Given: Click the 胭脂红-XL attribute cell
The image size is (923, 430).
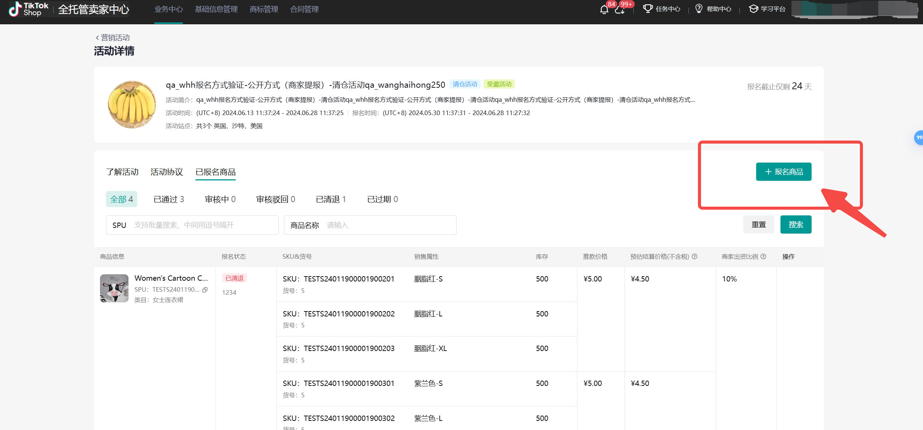Looking at the screenshot, I should pyautogui.click(x=430, y=348).
